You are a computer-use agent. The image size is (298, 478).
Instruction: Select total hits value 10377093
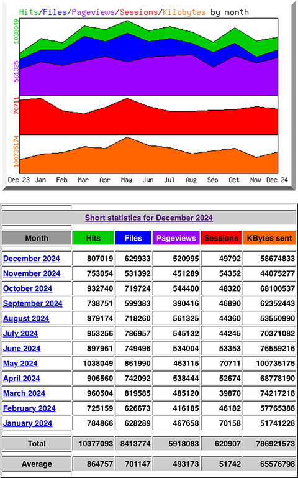96,444
